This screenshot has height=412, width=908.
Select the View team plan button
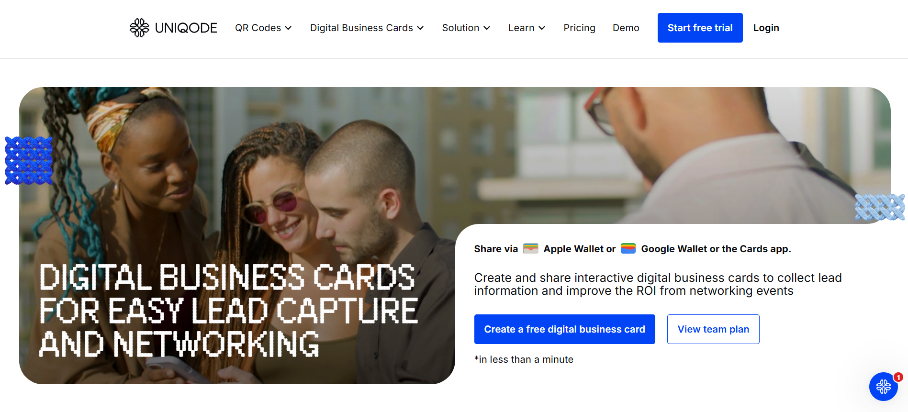tap(713, 329)
